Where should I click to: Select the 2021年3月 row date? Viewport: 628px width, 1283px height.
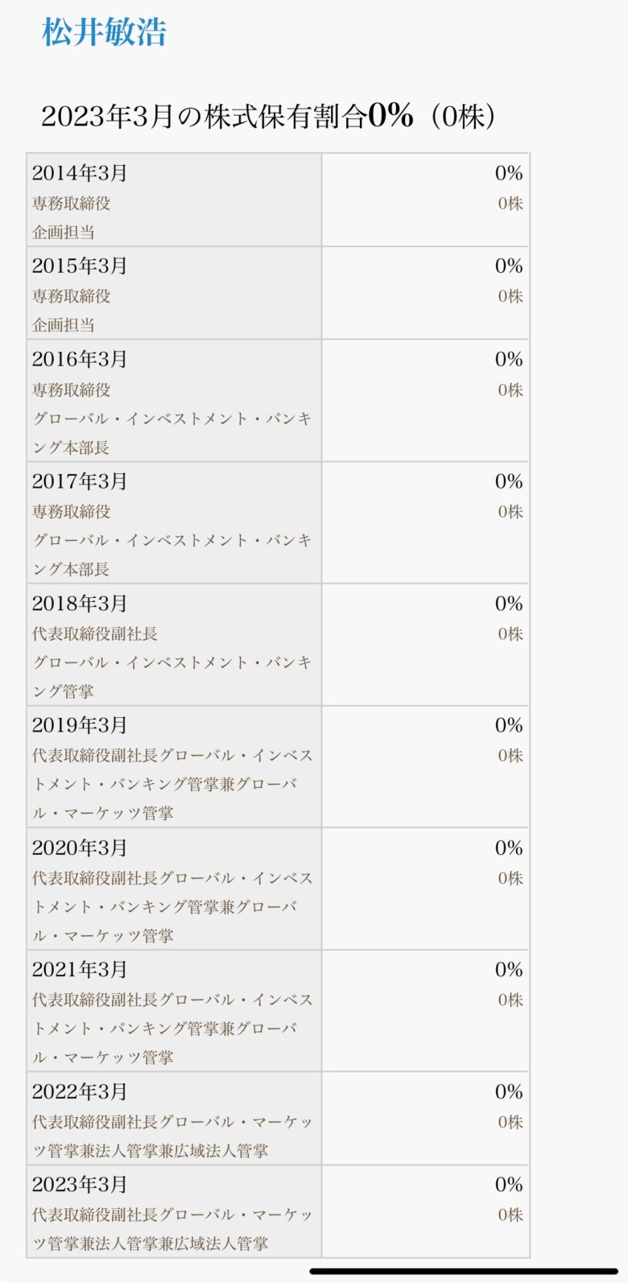80,969
